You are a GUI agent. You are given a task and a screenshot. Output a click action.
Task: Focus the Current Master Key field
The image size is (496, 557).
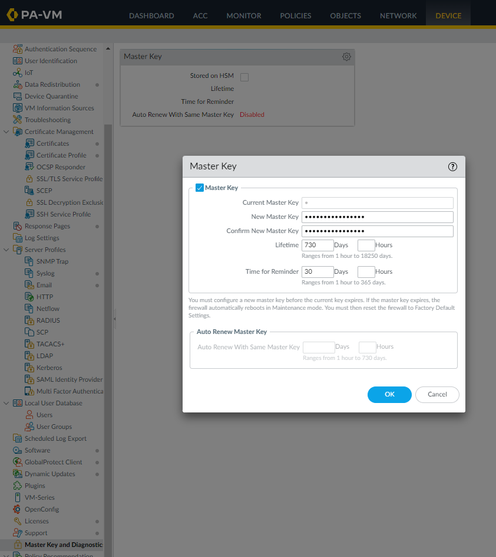tap(377, 203)
